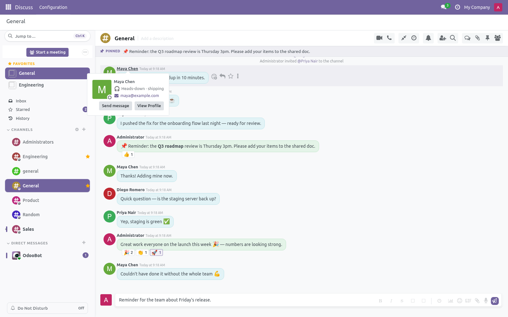Toggle the party popper reaction with 2

(129, 253)
